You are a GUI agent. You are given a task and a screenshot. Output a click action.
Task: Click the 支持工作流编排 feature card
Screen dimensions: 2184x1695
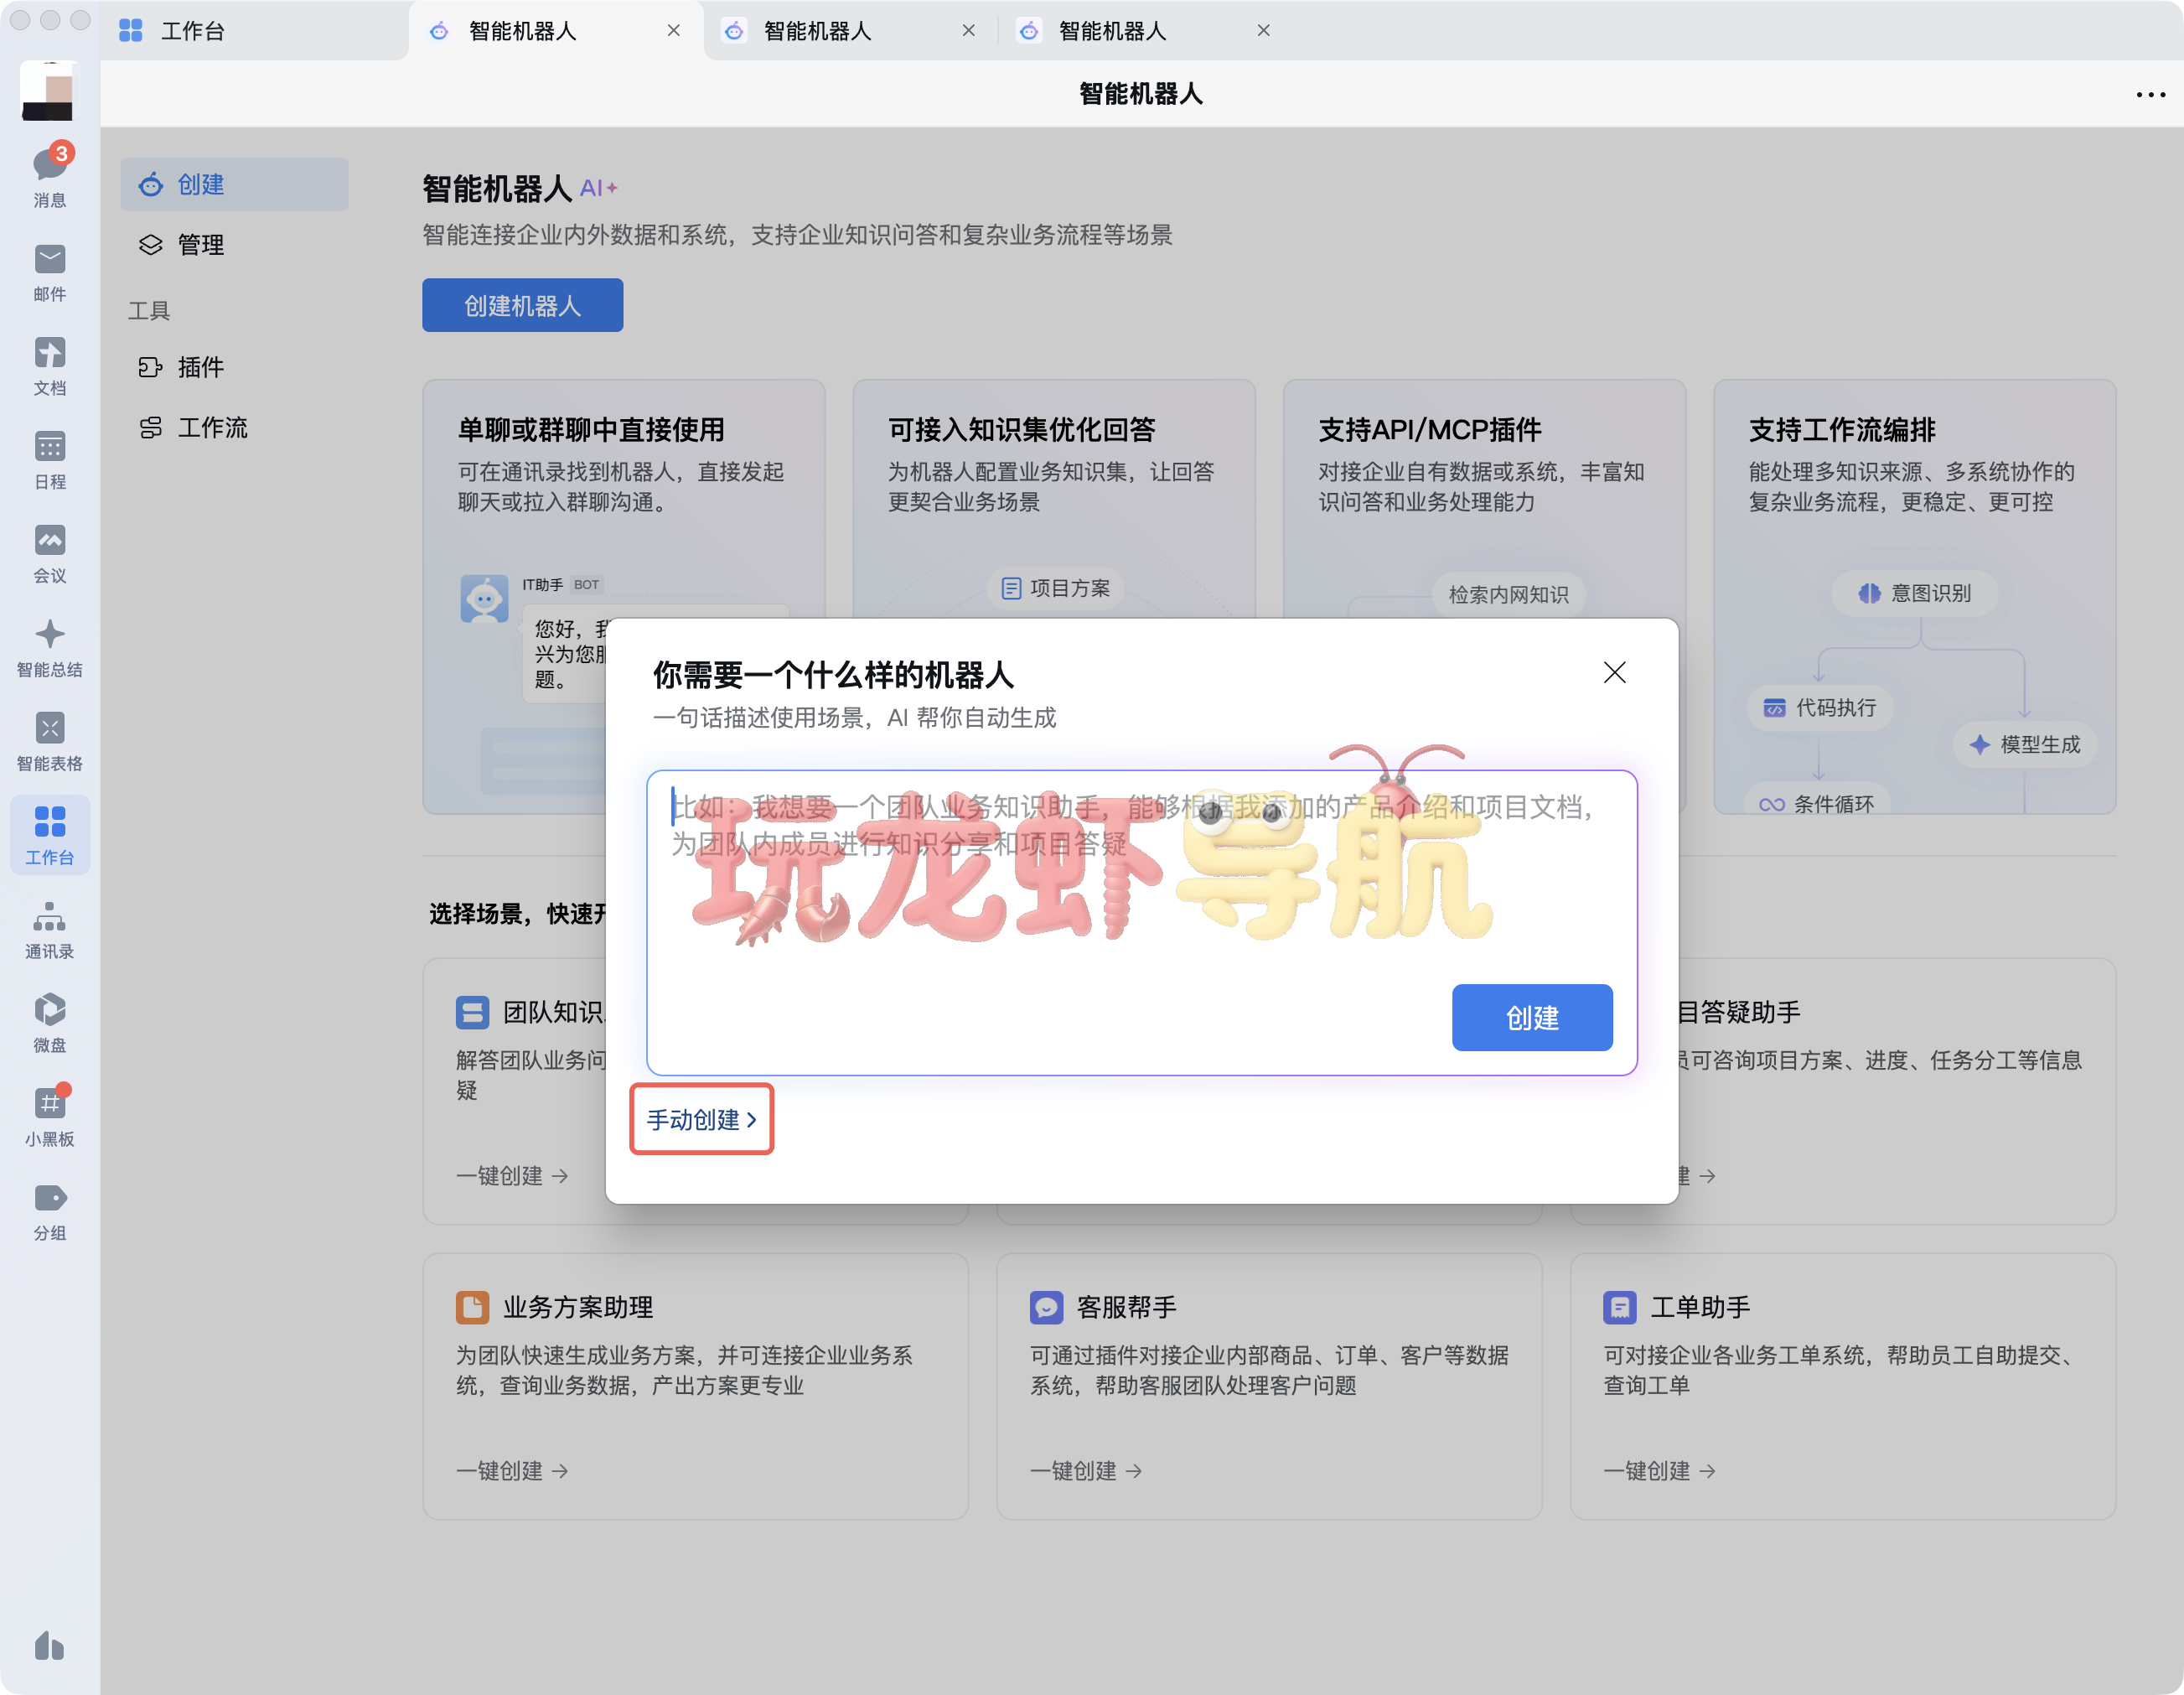click(x=1914, y=596)
